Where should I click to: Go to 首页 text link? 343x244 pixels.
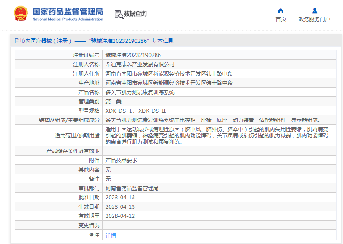(281, 19)
